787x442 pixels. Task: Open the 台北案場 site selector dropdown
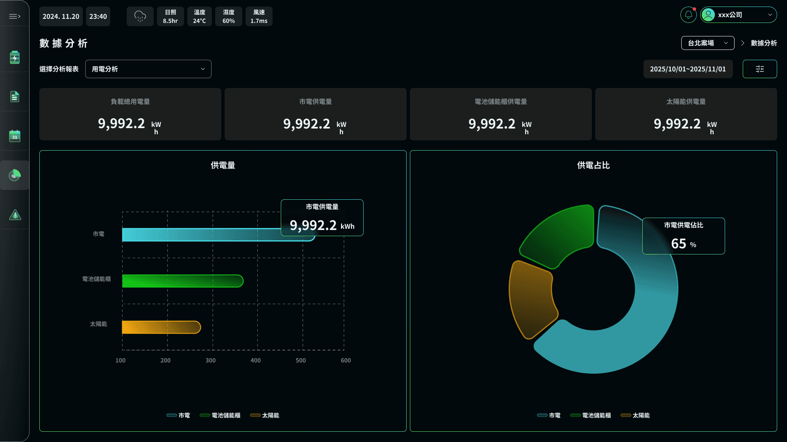[x=707, y=43]
